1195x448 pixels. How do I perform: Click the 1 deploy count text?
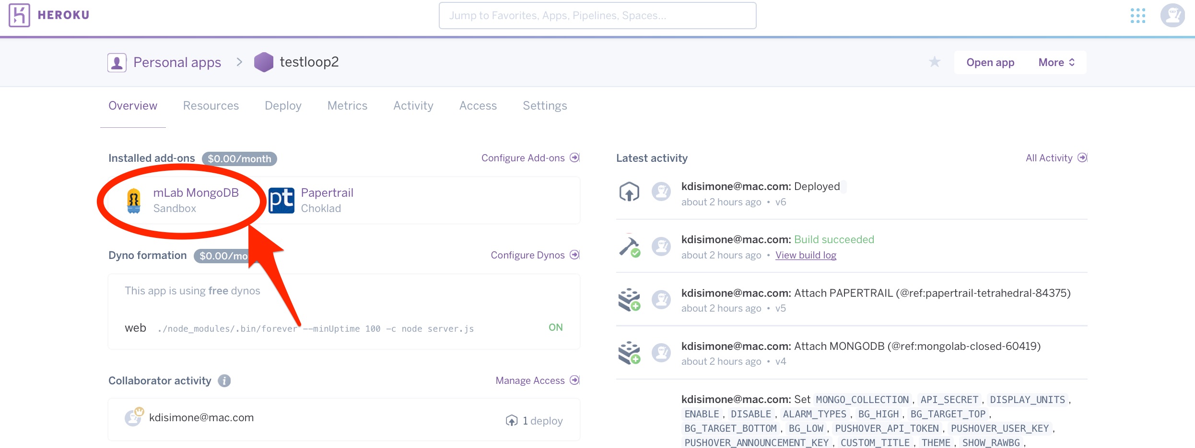click(x=542, y=421)
